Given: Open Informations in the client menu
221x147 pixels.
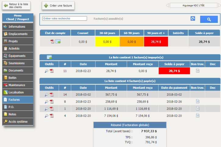Looking at the screenshot, I should pyautogui.click(x=18, y=26).
